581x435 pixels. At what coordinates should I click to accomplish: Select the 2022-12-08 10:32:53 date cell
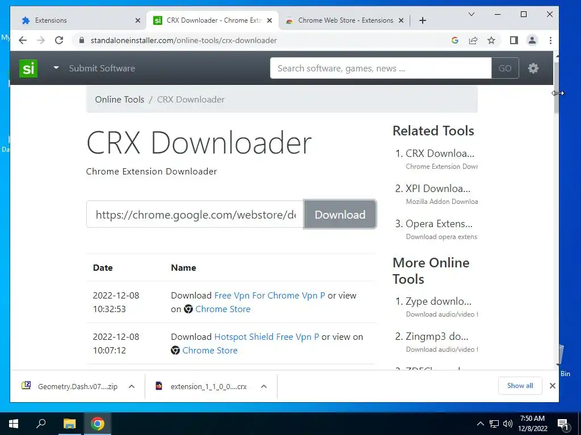(116, 302)
